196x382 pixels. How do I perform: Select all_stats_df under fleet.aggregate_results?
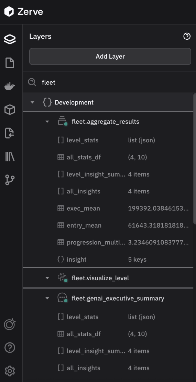tap(84, 157)
